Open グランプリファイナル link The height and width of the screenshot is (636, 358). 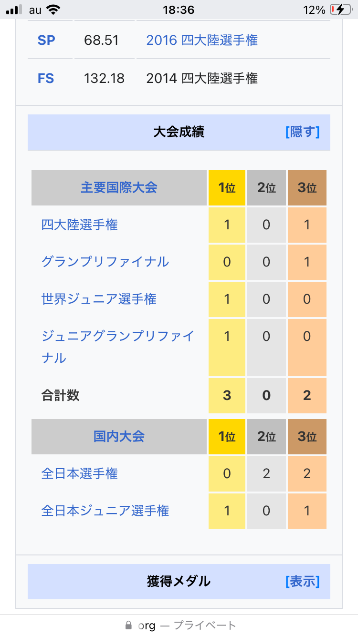(x=105, y=262)
